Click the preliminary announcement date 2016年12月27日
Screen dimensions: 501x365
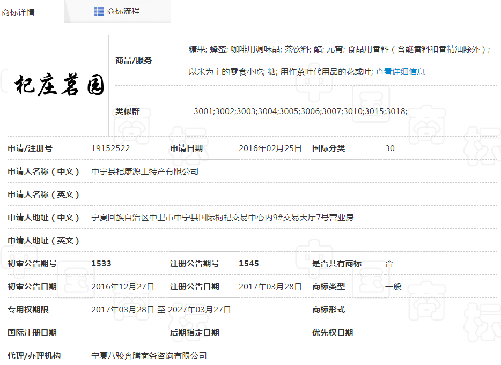pyautogui.click(x=123, y=287)
